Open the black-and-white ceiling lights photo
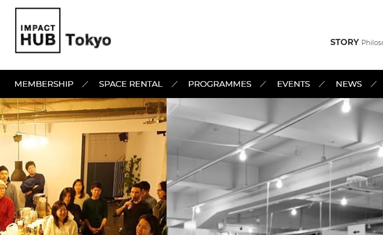The height and width of the screenshot is (235, 383). (275, 167)
